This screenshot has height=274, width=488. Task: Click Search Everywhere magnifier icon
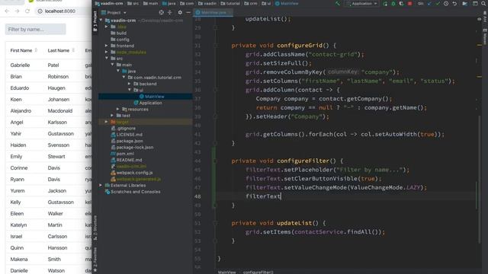(483, 4)
